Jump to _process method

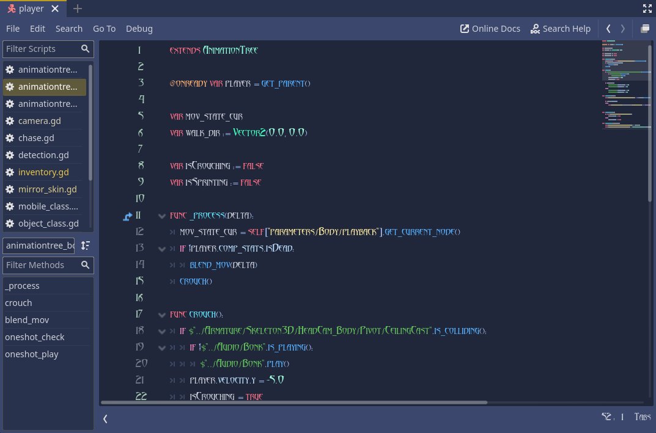pyautogui.click(x=47, y=286)
